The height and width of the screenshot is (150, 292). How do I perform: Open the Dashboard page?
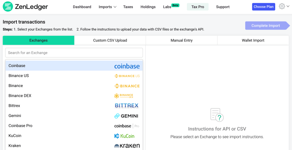point(82,7)
